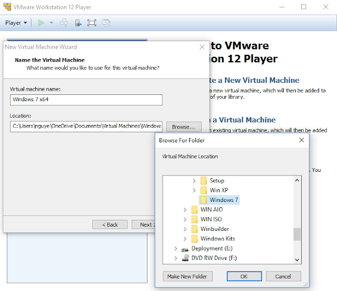Select the WIN AIO folder

[212, 209]
